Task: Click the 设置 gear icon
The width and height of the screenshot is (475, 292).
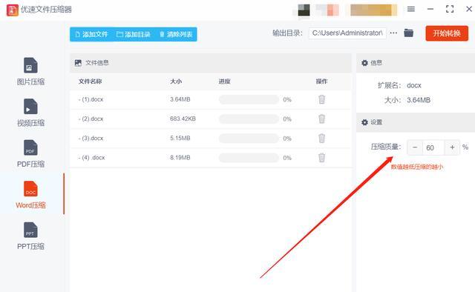Action: (x=364, y=122)
